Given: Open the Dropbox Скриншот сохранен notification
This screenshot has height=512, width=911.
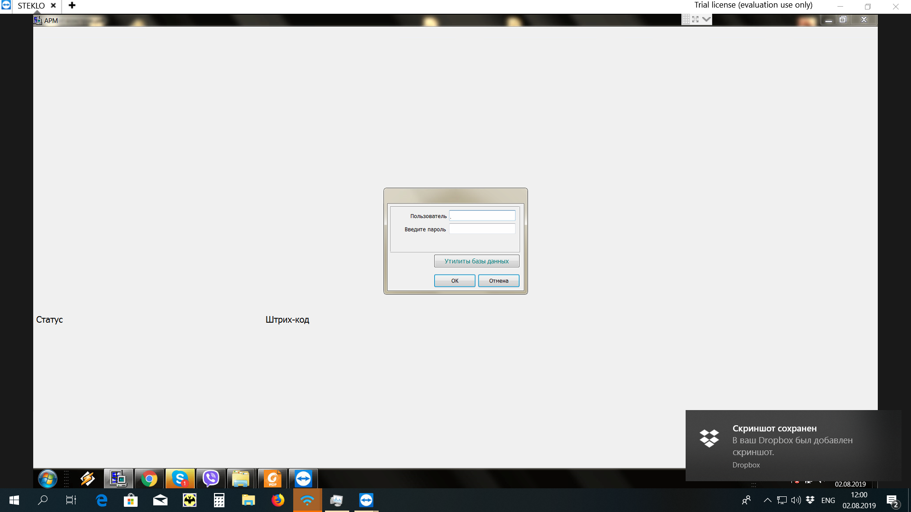Looking at the screenshot, I should [793, 446].
